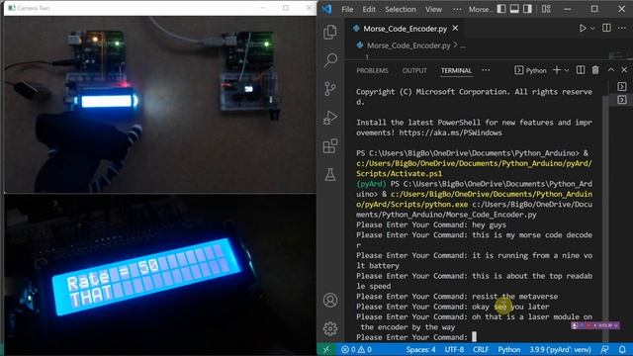633x356 pixels.
Task: Open the Extensions view
Action: pos(330,146)
